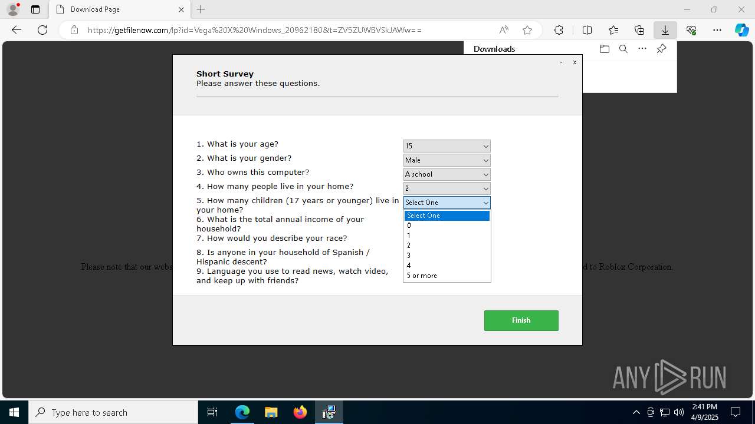Pin the Downloads panel
This screenshot has height=424, width=755.
[662, 49]
